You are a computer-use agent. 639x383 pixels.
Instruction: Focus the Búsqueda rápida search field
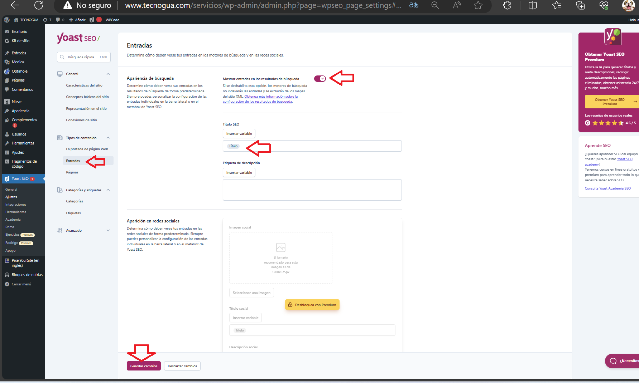[84, 57]
